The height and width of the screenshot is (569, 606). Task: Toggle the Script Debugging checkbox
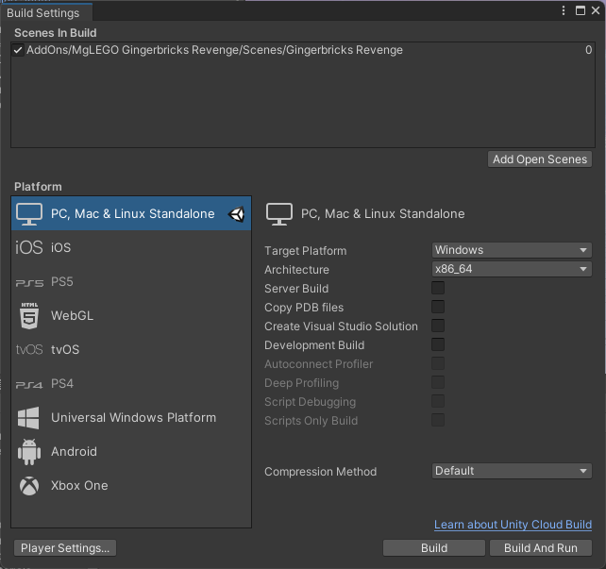pos(438,401)
